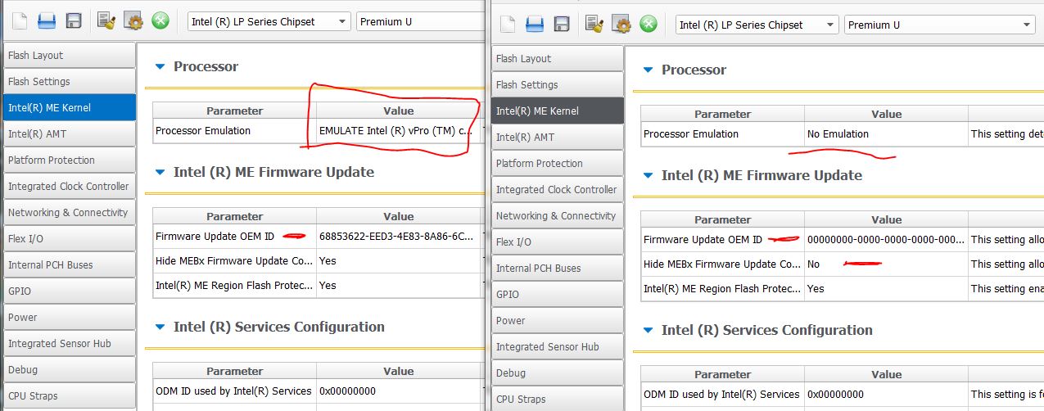Click ODM ID value 0x00000000 in left window
Viewport: 1044px width, 411px height.
[398, 391]
